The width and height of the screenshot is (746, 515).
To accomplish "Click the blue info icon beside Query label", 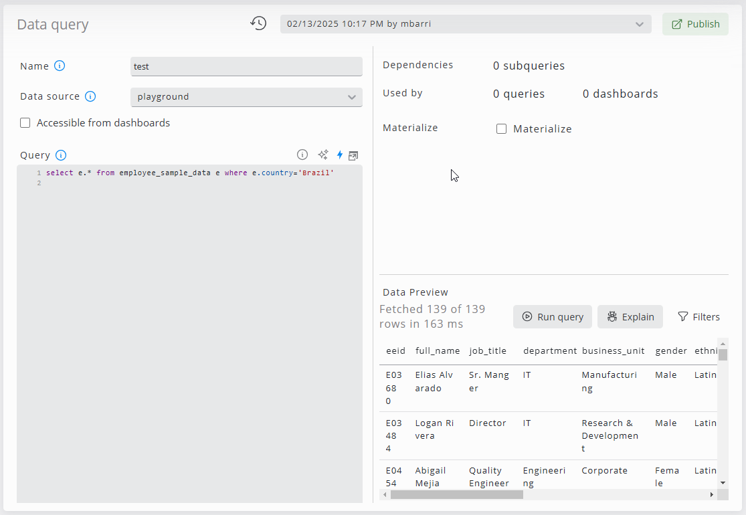I will (x=61, y=155).
